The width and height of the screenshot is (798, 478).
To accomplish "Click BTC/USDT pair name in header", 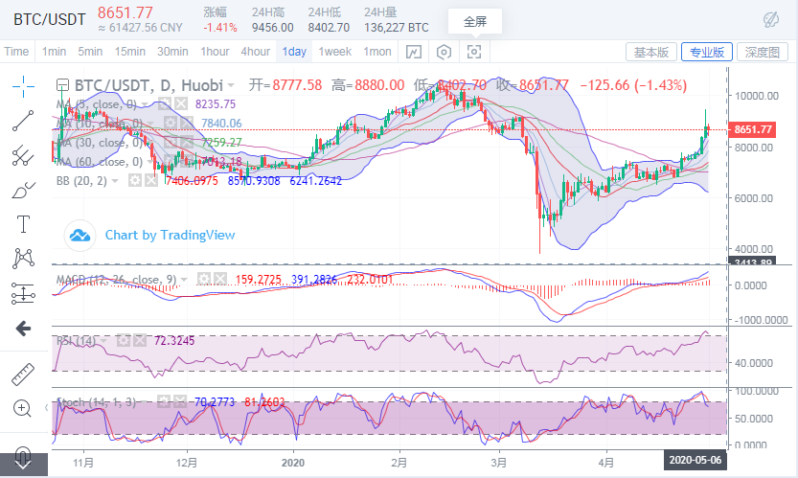I will pyautogui.click(x=50, y=19).
